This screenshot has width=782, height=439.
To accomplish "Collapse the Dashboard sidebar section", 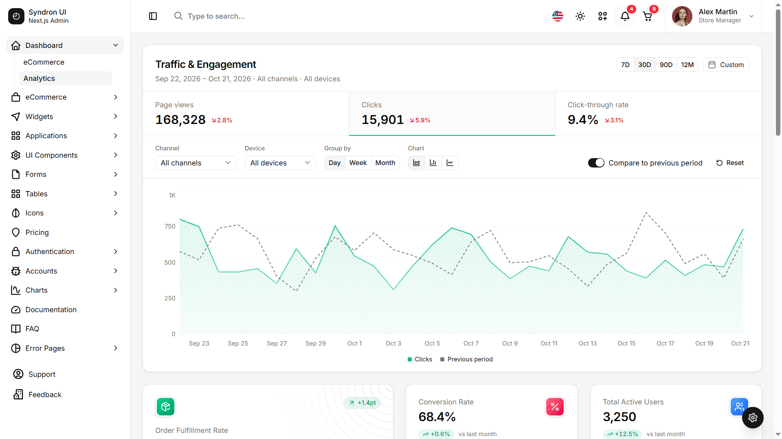I will pyautogui.click(x=65, y=45).
